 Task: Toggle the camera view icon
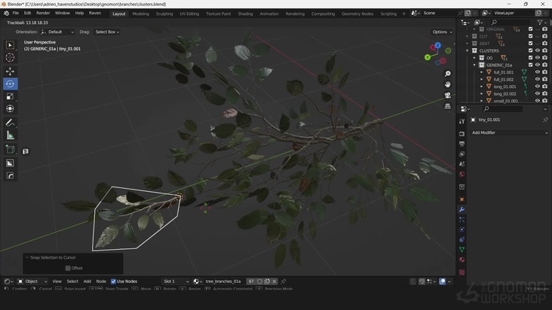click(x=447, y=95)
